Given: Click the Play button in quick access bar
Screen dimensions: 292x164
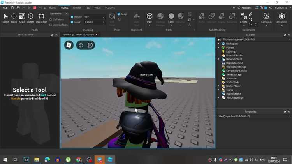Looking at the screenshot, I should pyautogui.click(x=29, y=8).
